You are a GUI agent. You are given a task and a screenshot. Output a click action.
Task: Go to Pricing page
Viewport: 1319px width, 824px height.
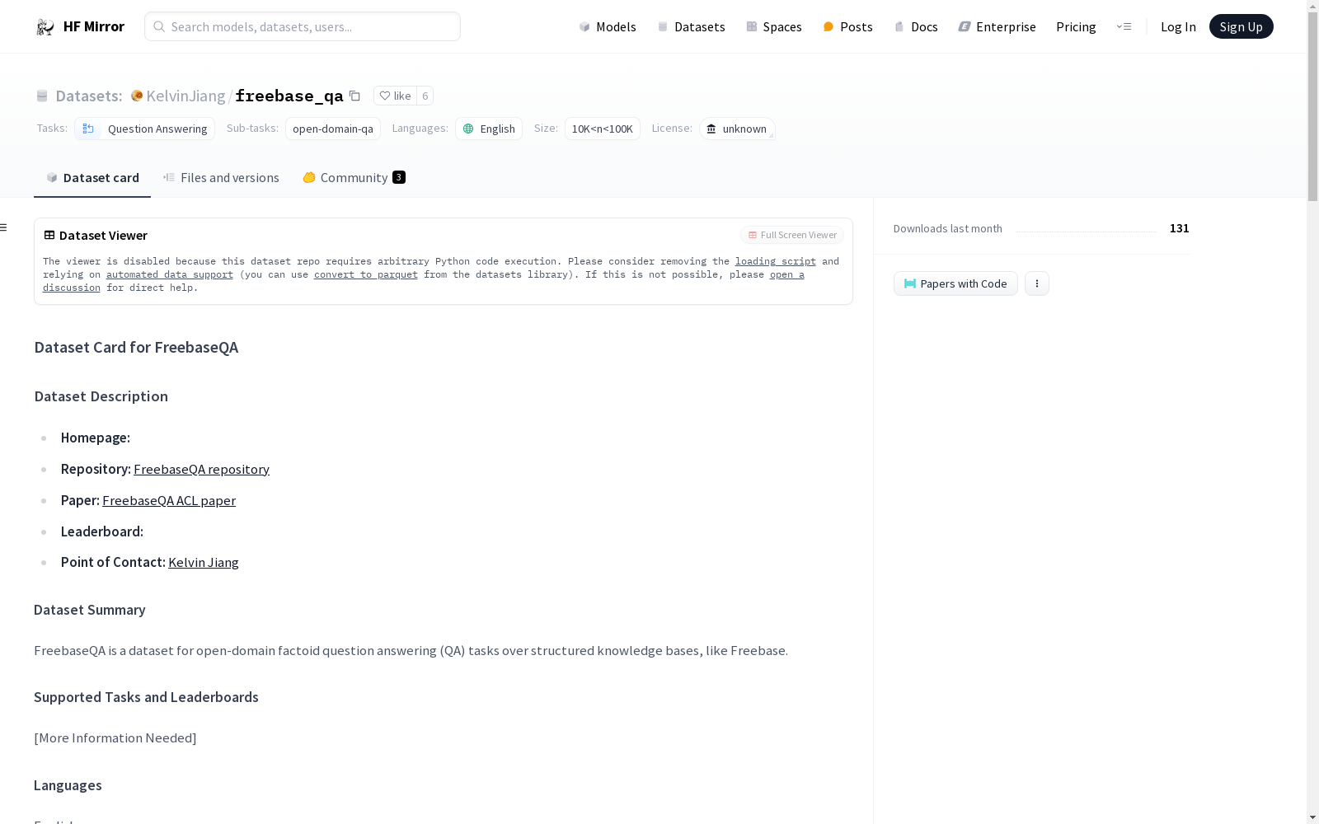coord(1076,26)
